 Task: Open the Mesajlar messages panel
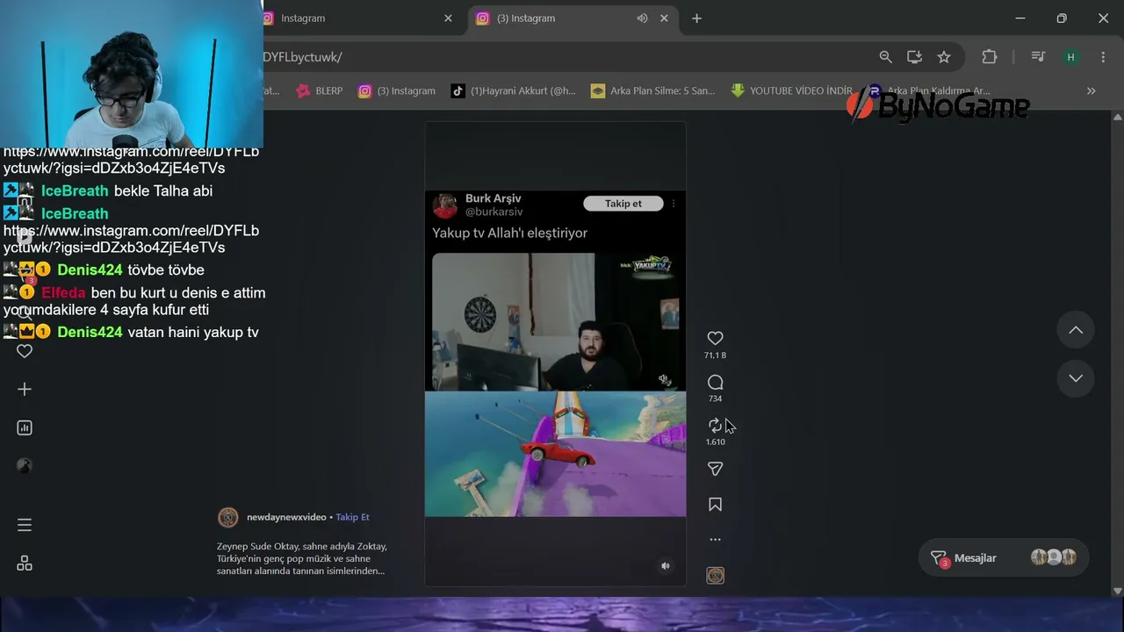[1003, 558]
